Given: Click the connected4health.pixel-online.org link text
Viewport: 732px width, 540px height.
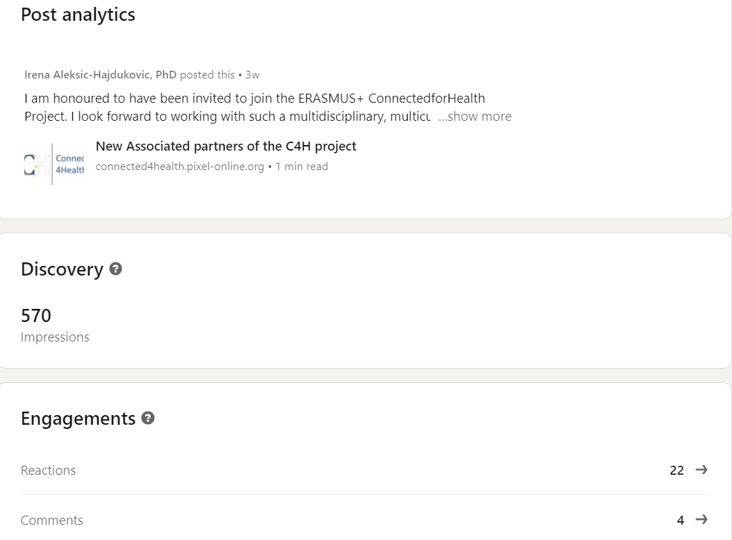Looking at the screenshot, I should point(180,167).
